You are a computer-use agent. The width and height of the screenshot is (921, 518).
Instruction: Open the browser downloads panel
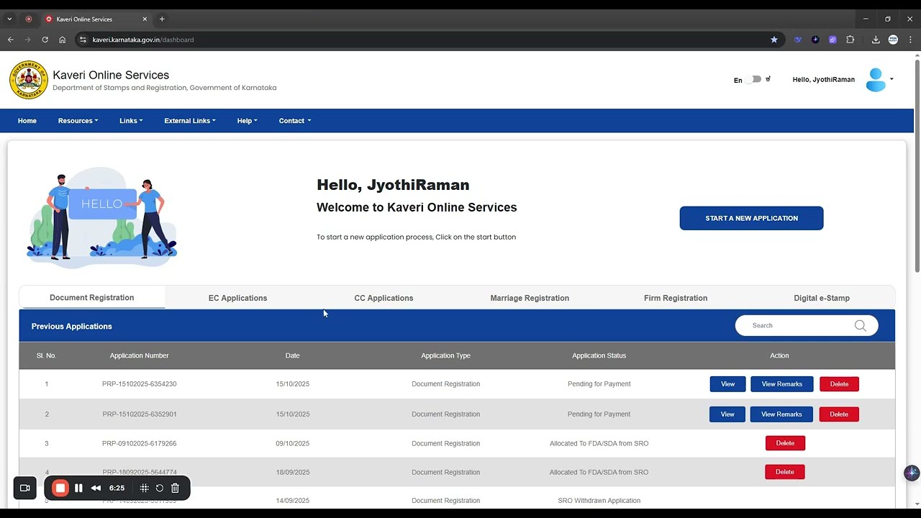coord(876,40)
